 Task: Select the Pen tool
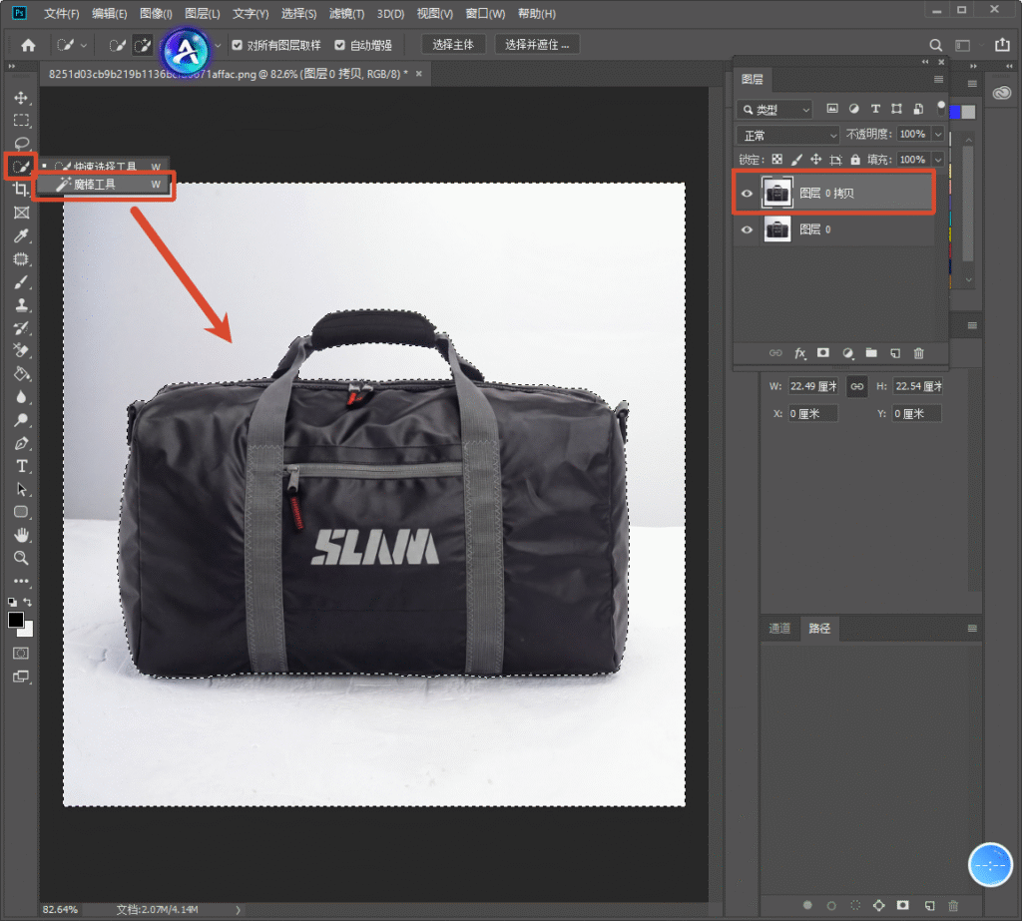[x=21, y=443]
